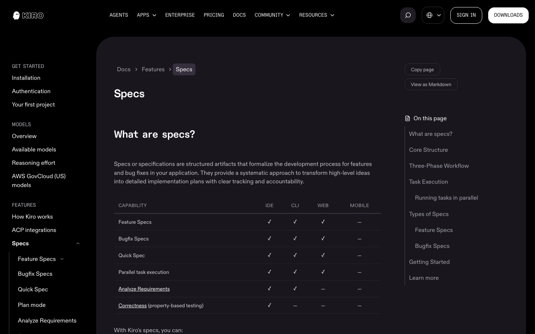The width and height of the screenshot is (535, 334).
Task: Open Quick Spec in the sidebar
Action: tap(33, 289)
